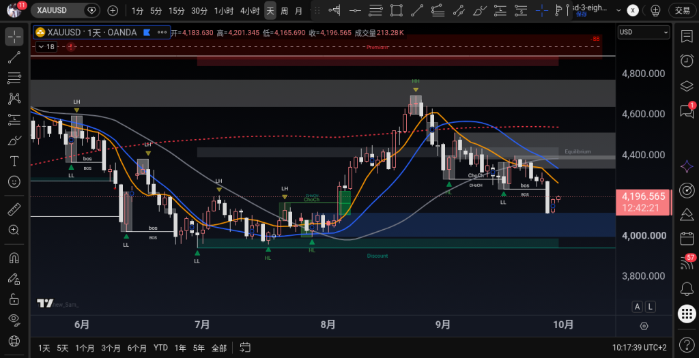Select the Text annotation tool
Image resolution: width=699 pixels, height=358 pixels.
tap(14, 161)
